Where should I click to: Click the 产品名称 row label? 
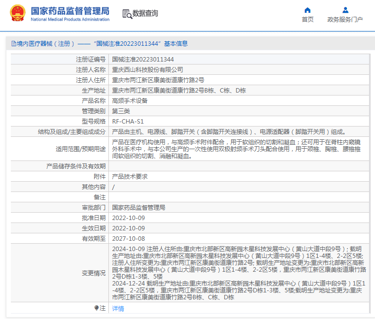[94, 100]
